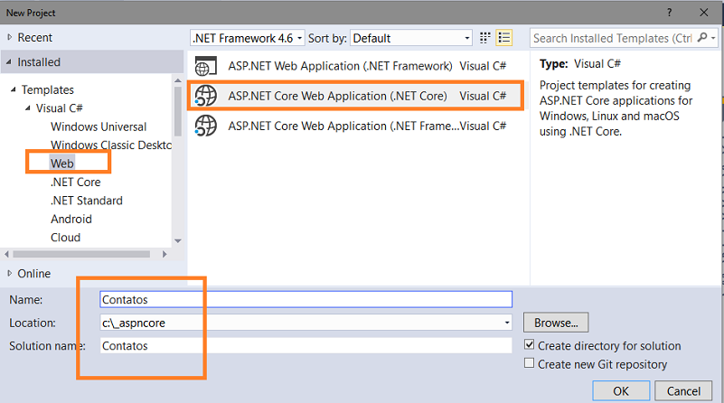Click the Search Installed Templates box
724x403 pixels.
coord(613,38)
